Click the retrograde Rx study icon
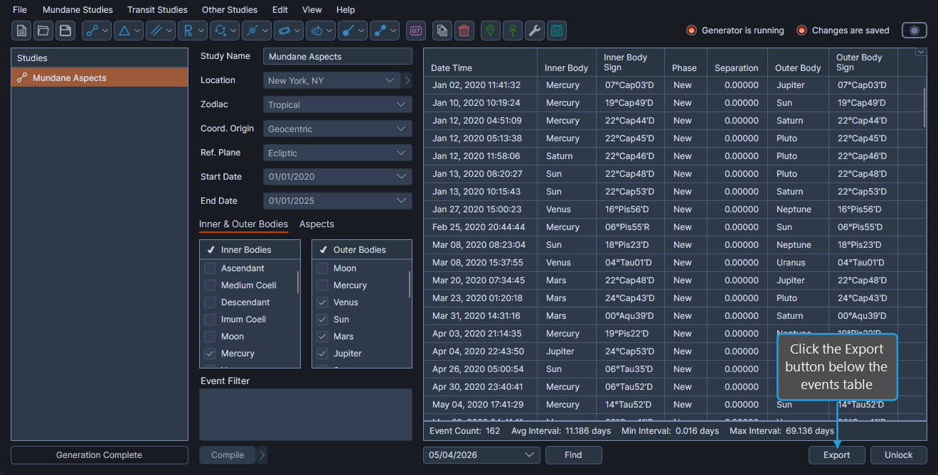This screenshot has height=475, width=938. (x=188, y=31)
